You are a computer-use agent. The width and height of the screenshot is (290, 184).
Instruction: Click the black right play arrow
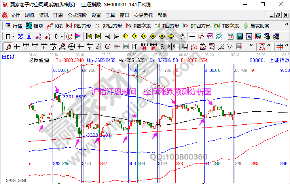[x=116, y=36]
